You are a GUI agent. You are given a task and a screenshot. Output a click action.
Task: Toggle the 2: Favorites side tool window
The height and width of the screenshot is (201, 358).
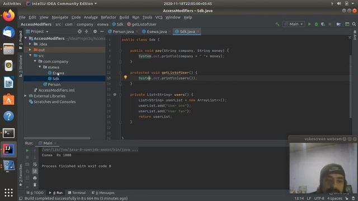pos(21,175)
